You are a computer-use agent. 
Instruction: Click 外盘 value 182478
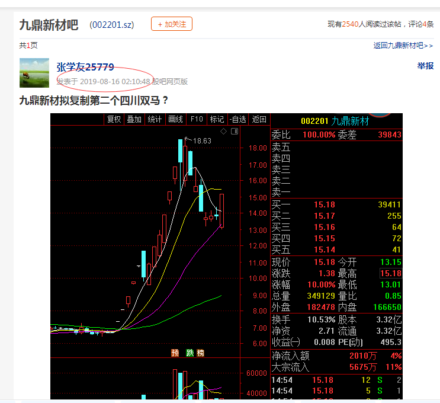tap(321, 307)
